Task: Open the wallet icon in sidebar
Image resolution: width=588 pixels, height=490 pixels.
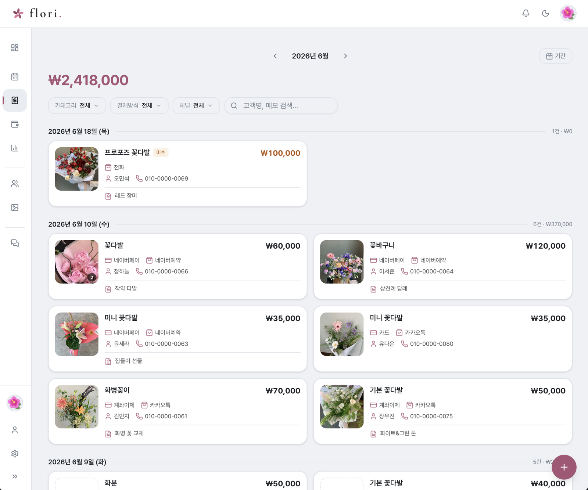Action: coord(15,124)
